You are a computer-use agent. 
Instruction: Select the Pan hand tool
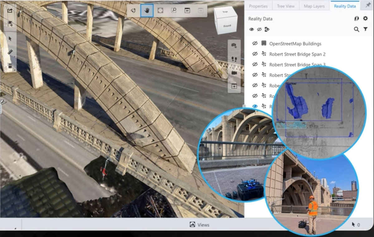tap(147, 11)
